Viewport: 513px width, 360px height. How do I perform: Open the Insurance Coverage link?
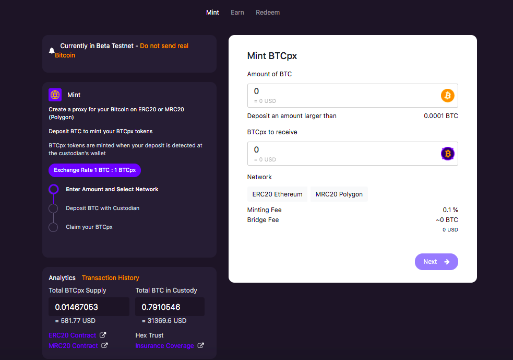(164, 345)
